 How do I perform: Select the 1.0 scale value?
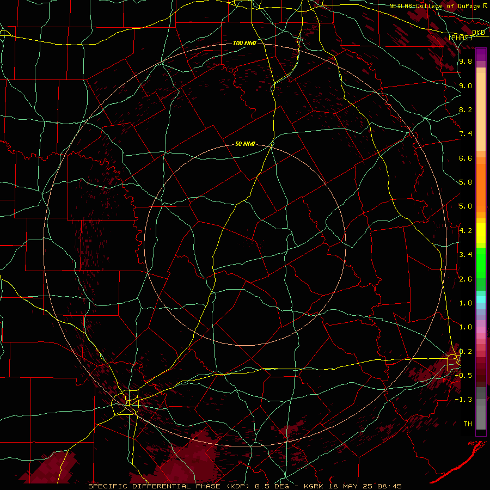click(465, 327)
